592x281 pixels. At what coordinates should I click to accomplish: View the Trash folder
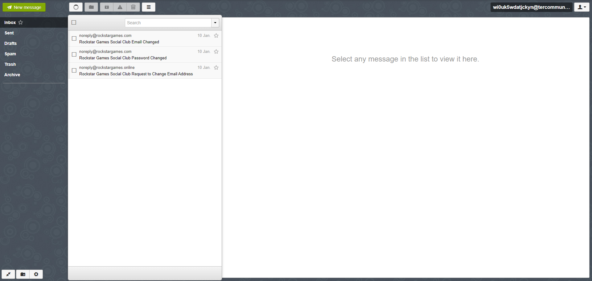34,64
